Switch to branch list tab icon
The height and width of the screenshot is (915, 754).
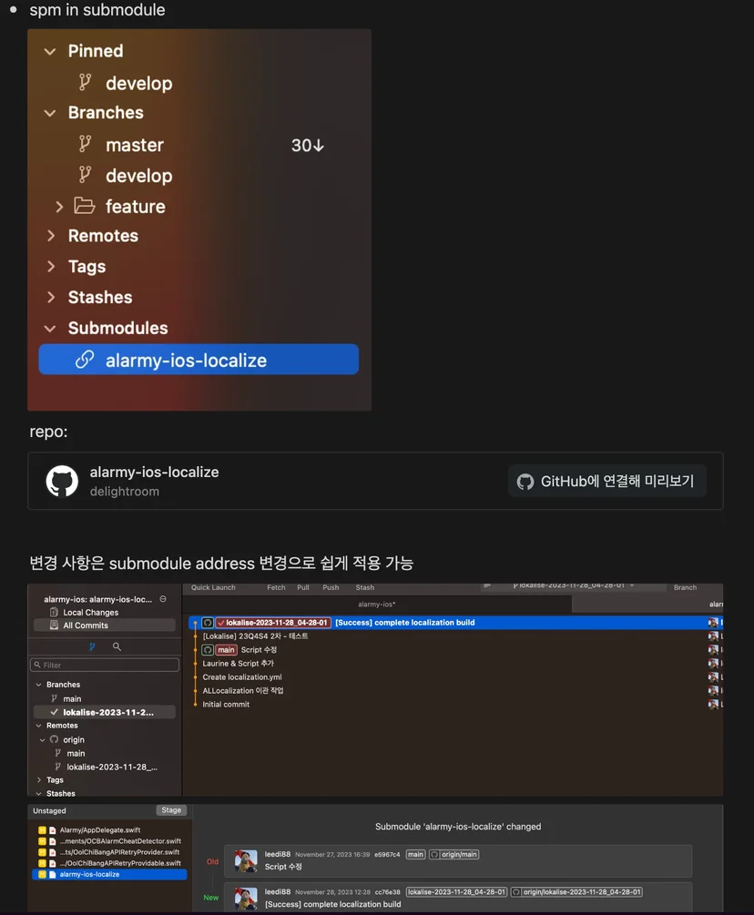pyautogui.click(x=92, y=646)
